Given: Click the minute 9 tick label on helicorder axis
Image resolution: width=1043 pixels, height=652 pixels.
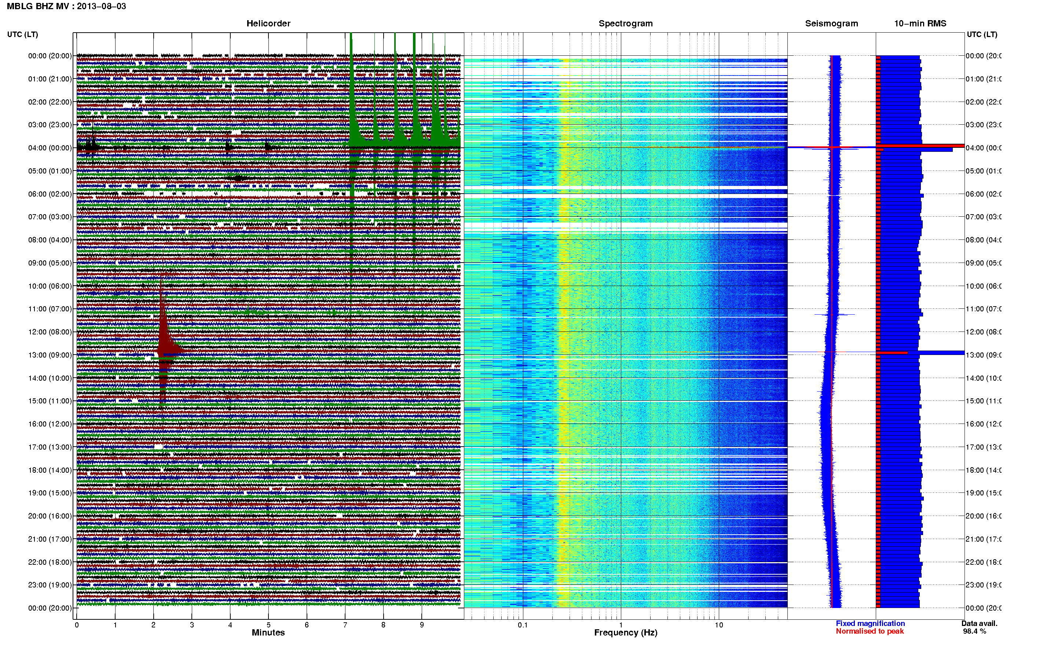Looking at the screenshot, I should click(x=422, y=625).
